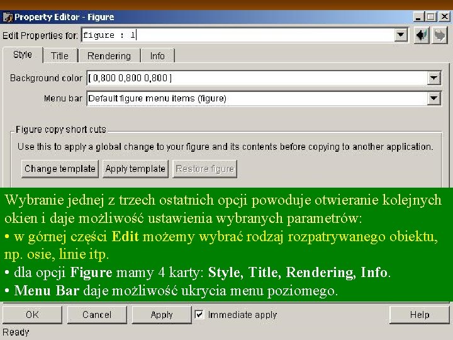This screenshot has width=453, height=340.
Task: Click the Apply template button
Action: 135,169
